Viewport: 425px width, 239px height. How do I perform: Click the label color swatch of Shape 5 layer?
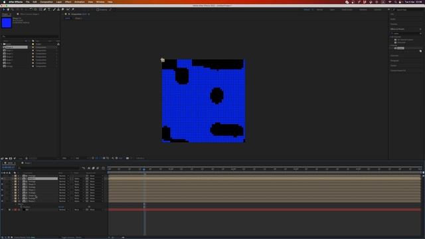[x=15, y=179]
